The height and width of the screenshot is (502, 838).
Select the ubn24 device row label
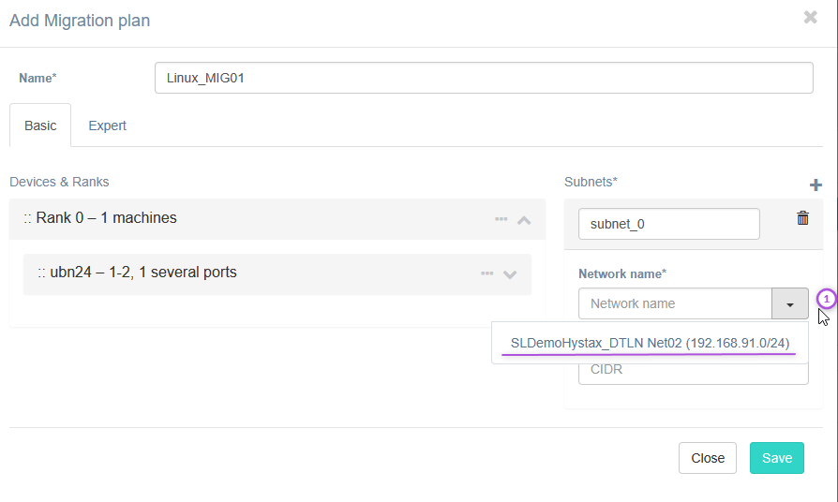(x=142, y=273)
